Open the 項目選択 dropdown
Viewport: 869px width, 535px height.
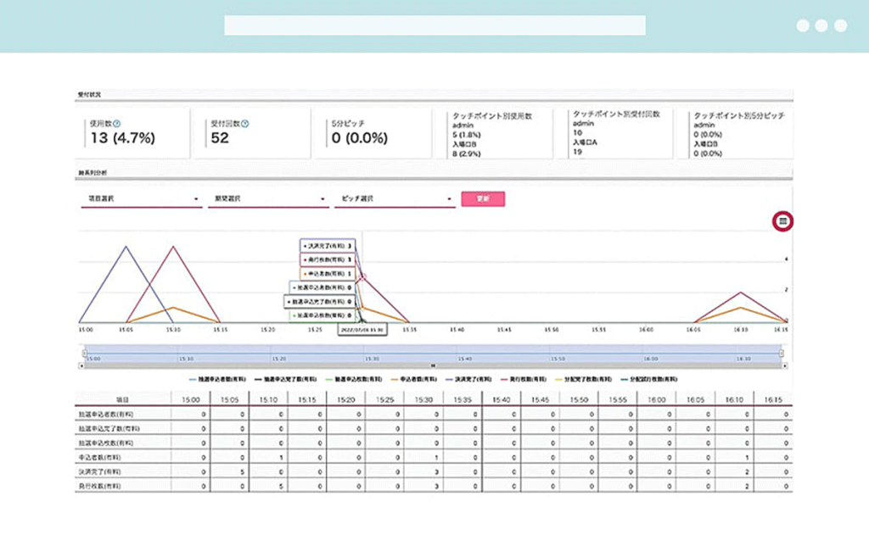pyautogui.click(x=142, y=199)
